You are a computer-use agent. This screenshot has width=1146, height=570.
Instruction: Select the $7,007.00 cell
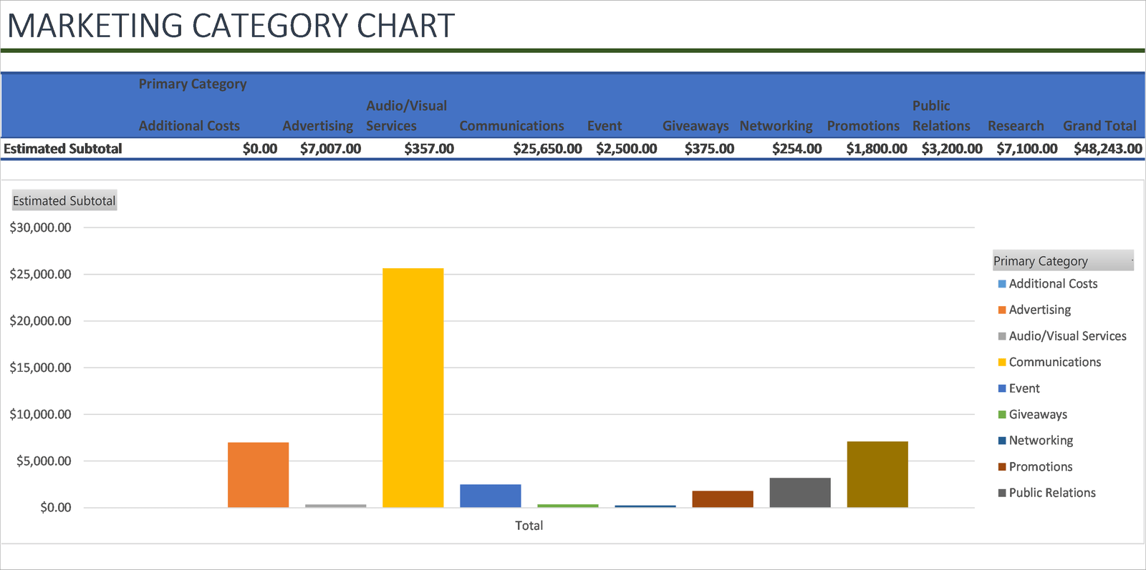[330, 149]
